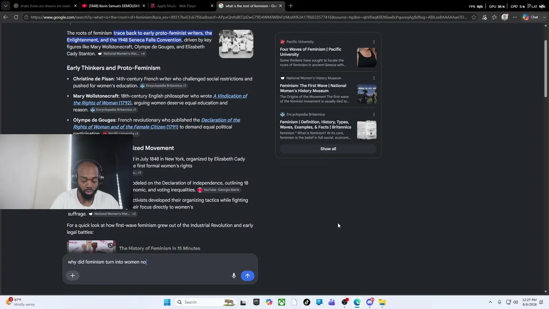The image size is (549, 309).
Task: Open Xbox app from the taskbar
Action: [282, 302]
